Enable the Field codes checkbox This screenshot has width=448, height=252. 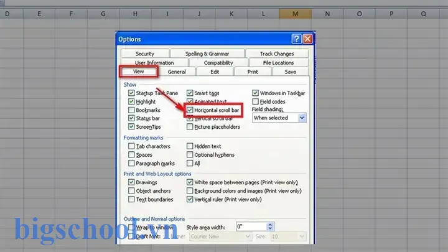click(255, 101)
